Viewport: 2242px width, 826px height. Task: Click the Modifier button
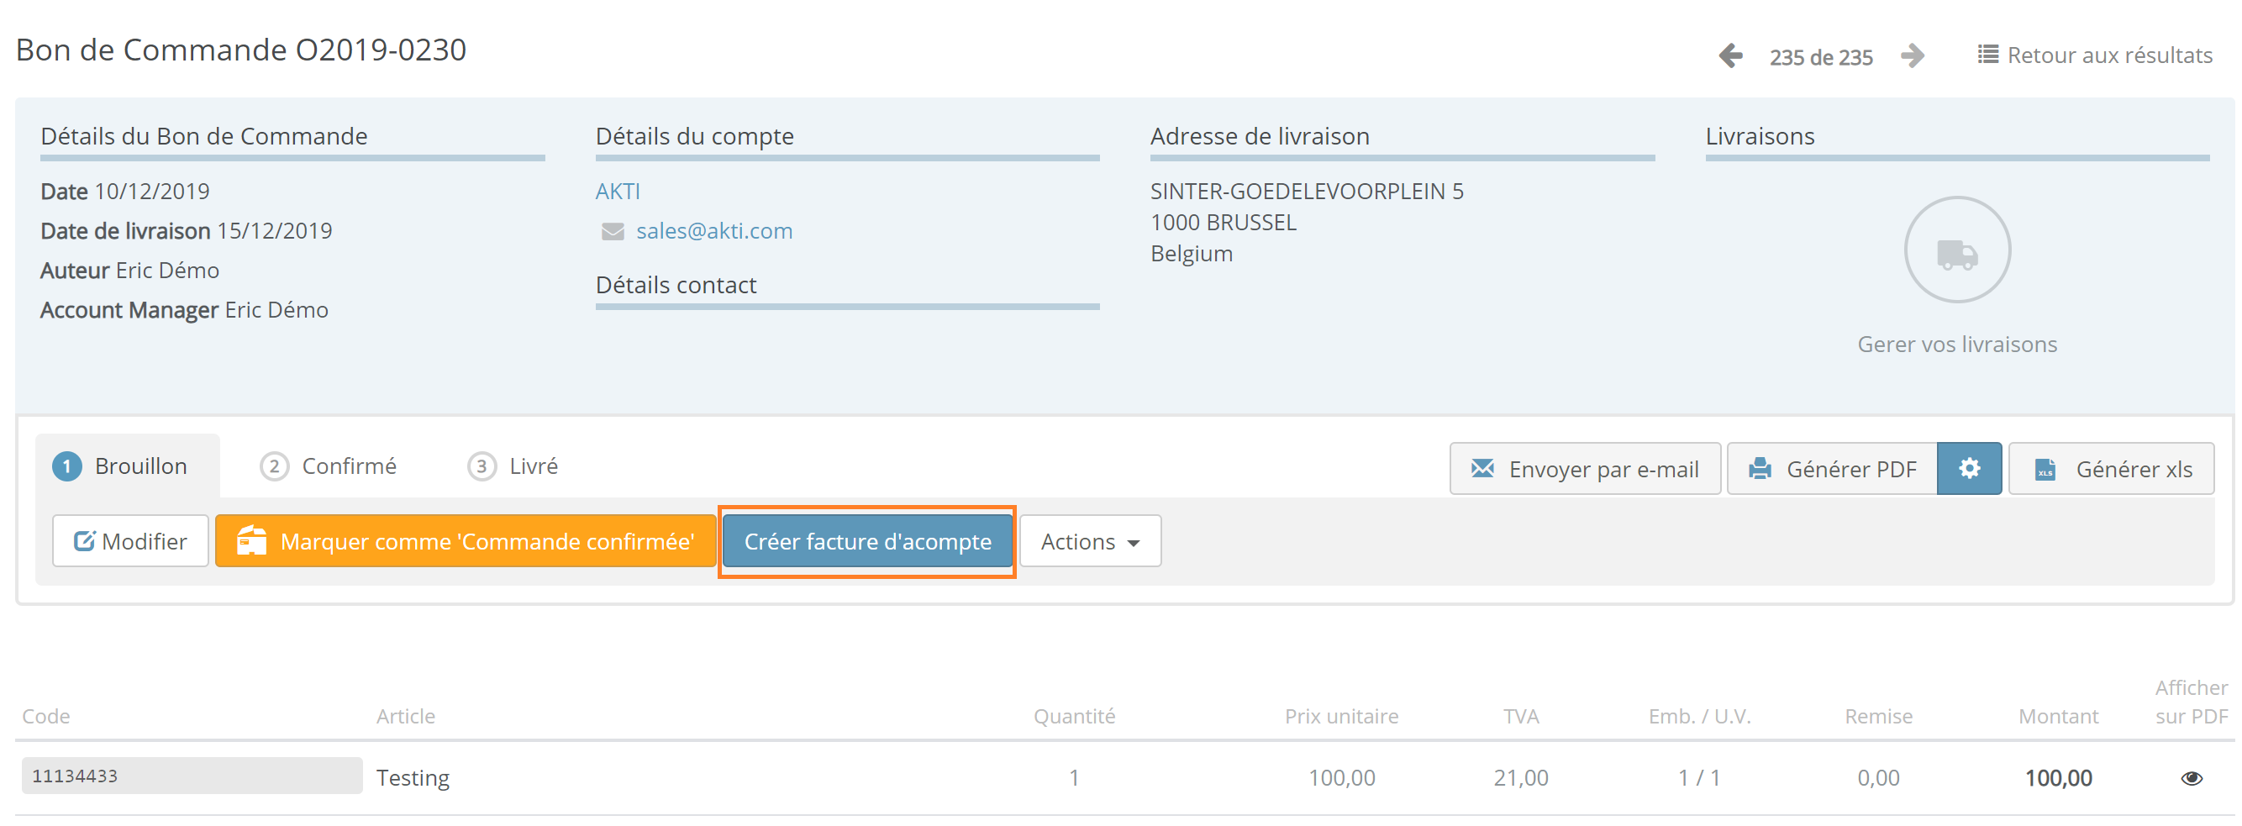(130, 541)
